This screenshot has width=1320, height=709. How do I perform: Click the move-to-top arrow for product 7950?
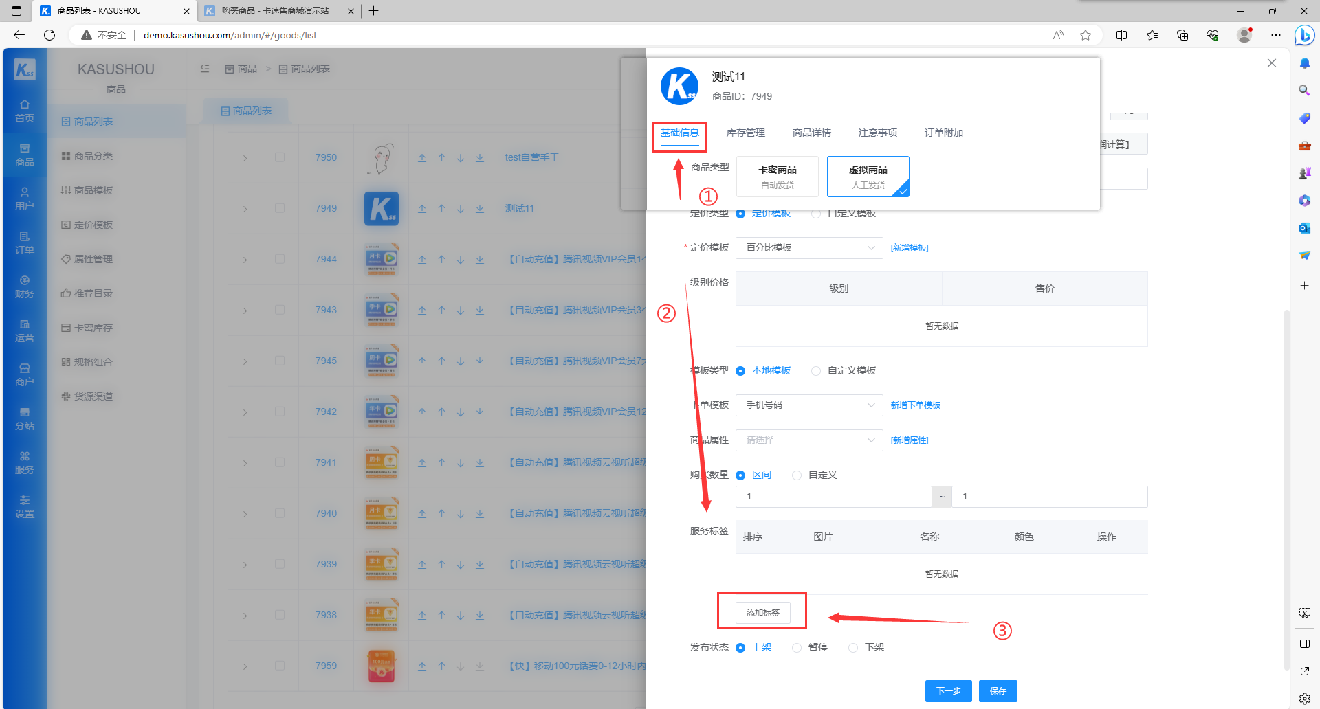coord(422,157)
